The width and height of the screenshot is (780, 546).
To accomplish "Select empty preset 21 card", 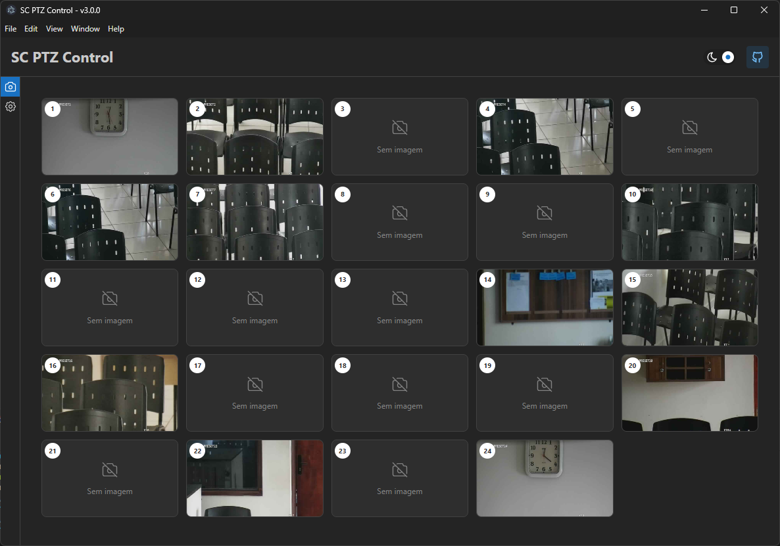I will [110, 478].
